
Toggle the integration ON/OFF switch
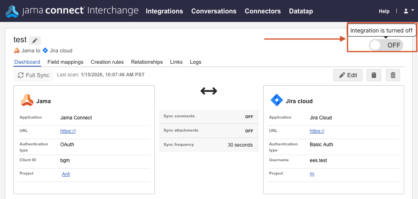pos(386,45)
